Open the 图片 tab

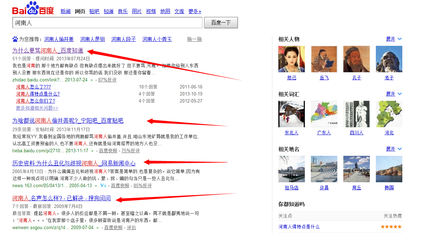coord(137,11)
